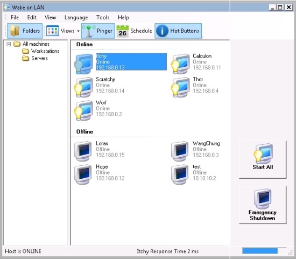Click the WangChung offline monitor icon
296x259 pixels.
tap(180, 151)
